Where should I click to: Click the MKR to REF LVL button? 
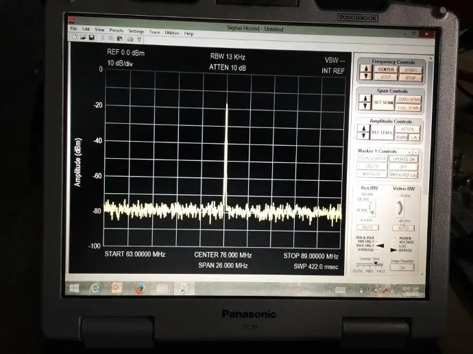click(403, 175)
